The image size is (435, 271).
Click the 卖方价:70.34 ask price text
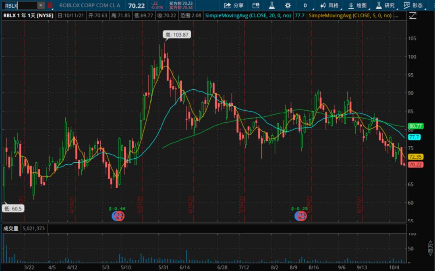click(181, 8)
